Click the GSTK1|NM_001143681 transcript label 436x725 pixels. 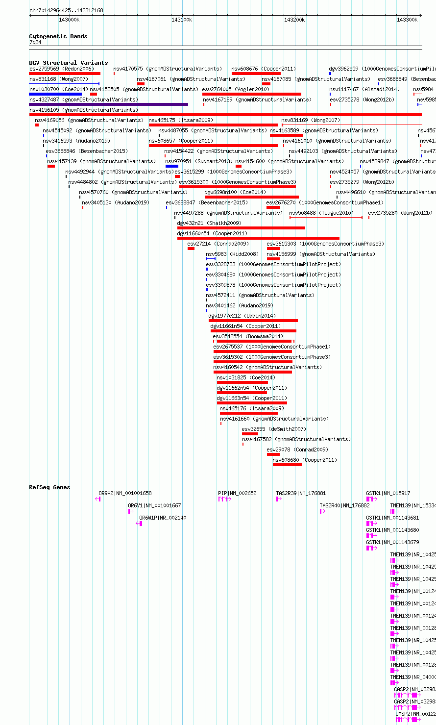pos(392,518)
